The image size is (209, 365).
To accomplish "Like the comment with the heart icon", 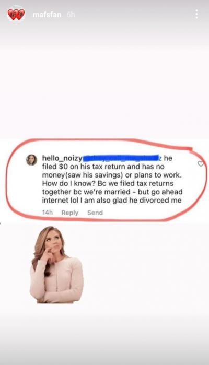I will (201, 164).
